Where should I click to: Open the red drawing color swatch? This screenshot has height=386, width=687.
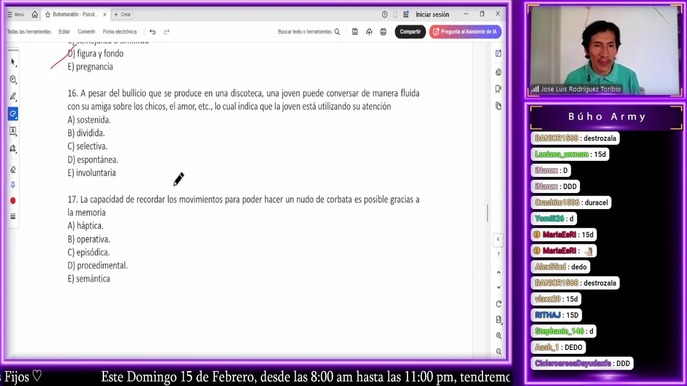click(13, 201)
